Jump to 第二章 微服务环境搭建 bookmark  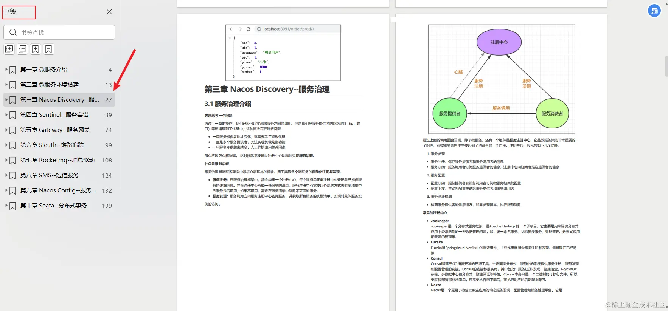tap(50, 84)
